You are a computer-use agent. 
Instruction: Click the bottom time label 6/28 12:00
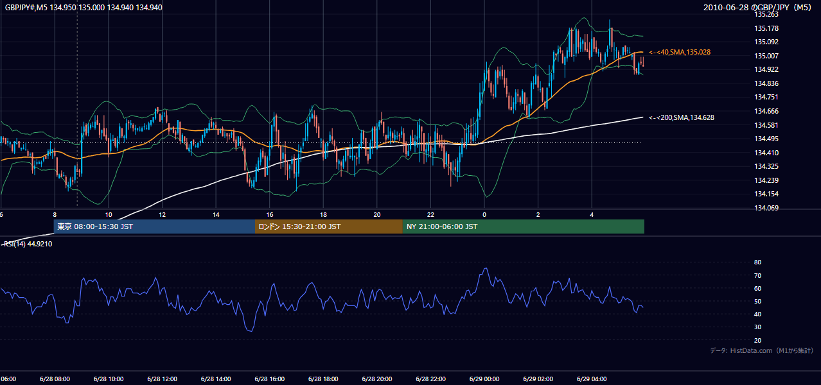[162, 379]
